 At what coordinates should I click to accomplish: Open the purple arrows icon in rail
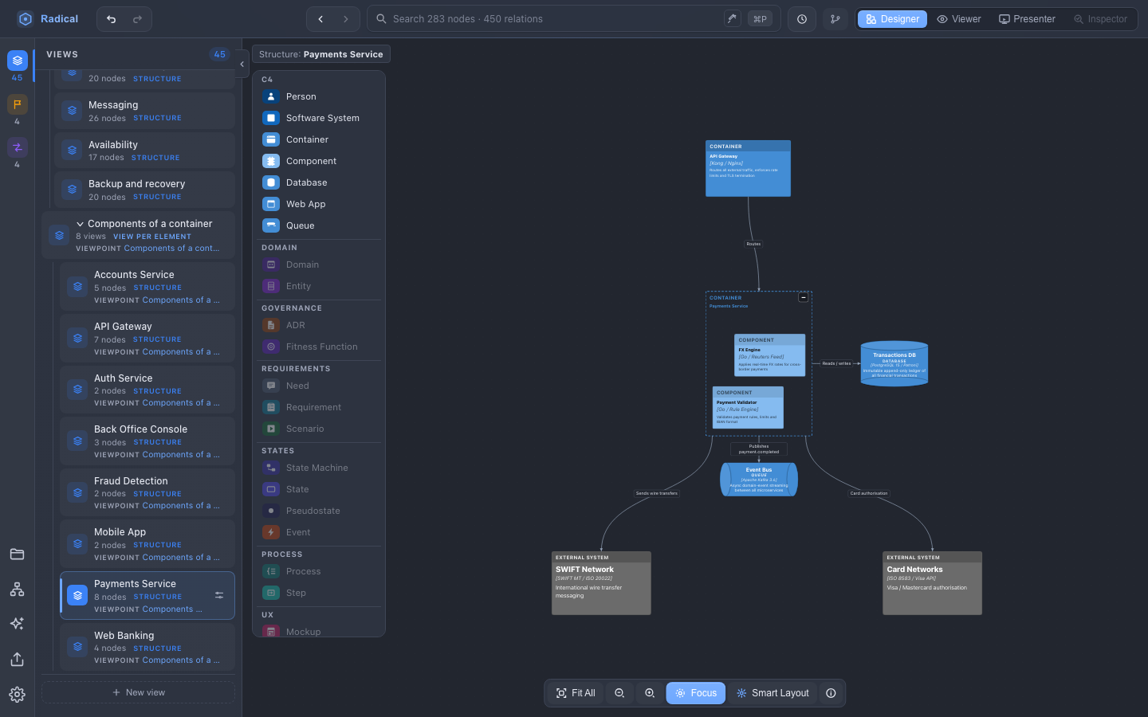click(x=18, y=147)
